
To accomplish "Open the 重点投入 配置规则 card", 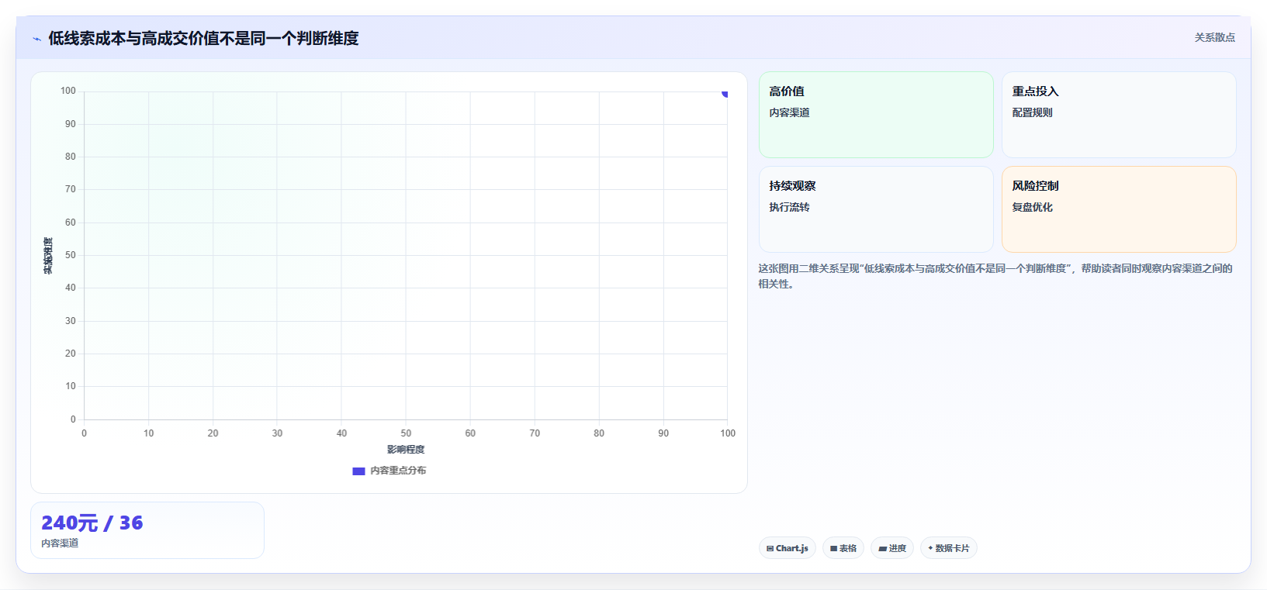I will click(x=1119, y=115).
